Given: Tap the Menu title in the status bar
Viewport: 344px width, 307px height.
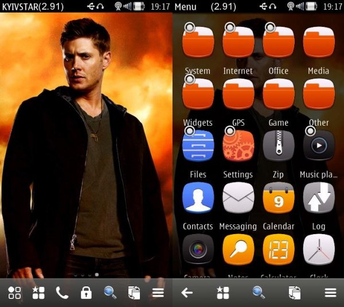Looking at the screenshot, I should [x=185, y=7].
